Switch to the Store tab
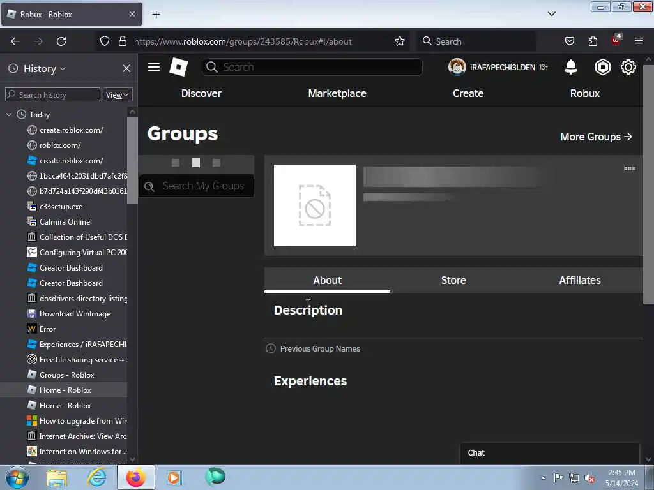 tap(453, 281)
